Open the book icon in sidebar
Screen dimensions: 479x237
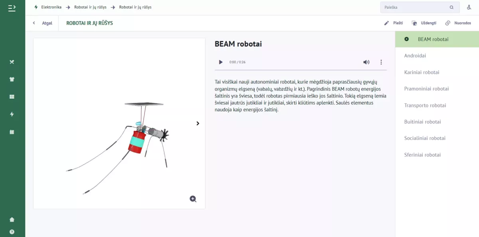click(12, 132)
